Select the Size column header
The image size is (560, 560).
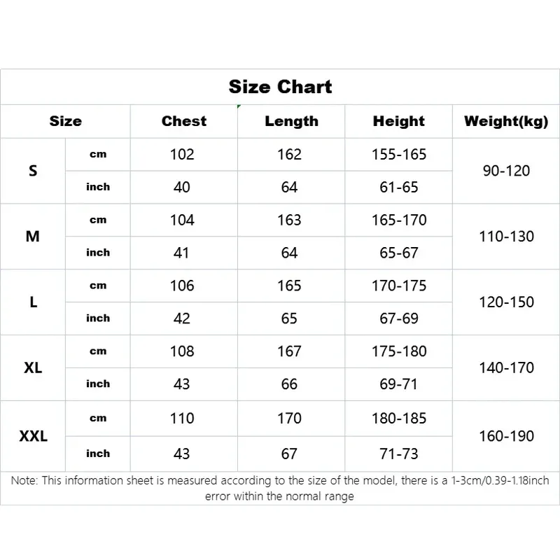[65, 121]
